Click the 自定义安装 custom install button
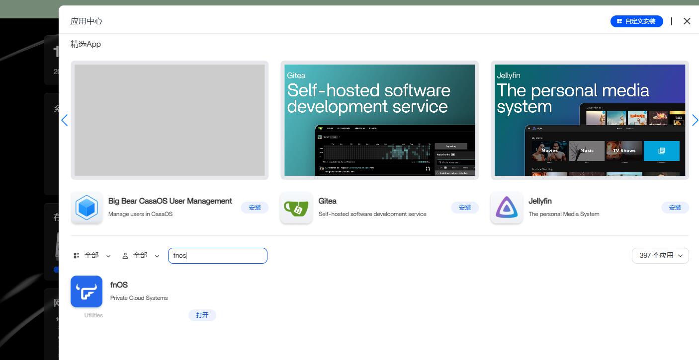699x360 pixels. click(636, 21)
